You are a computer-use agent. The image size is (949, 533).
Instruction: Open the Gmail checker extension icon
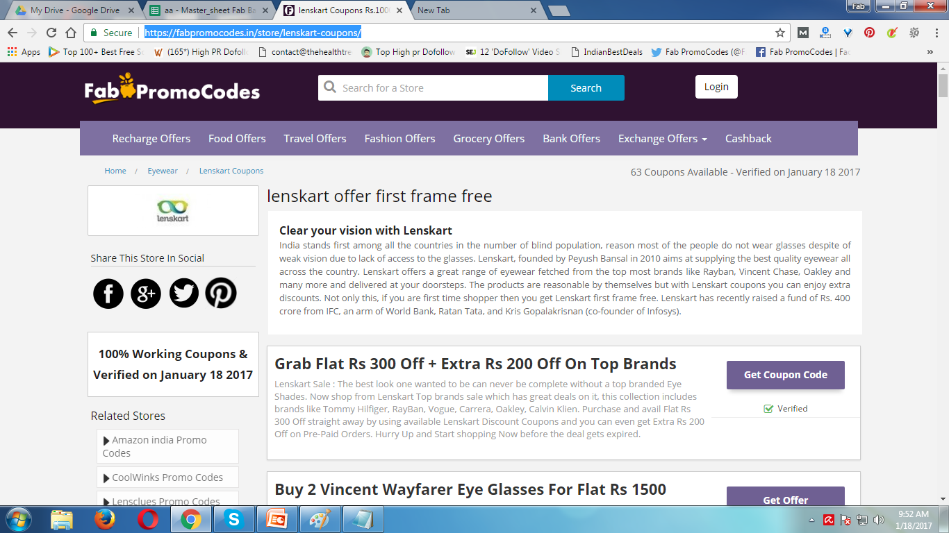pyautogui.click(x=803, y=33)
